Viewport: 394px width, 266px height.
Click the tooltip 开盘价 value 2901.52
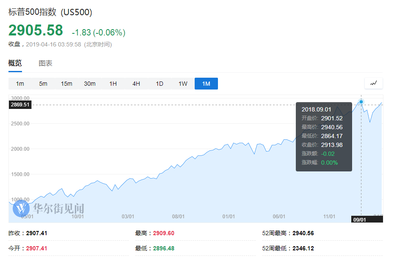pos(332,118)
